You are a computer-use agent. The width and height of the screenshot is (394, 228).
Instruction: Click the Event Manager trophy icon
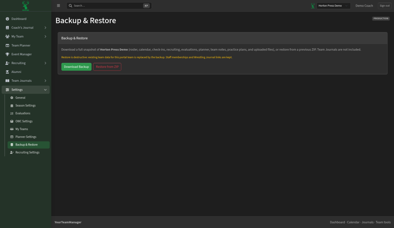(7, 54)
